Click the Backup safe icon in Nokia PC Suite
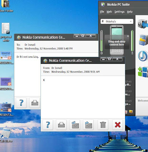The image size is (148, 152). pos(143,24)
